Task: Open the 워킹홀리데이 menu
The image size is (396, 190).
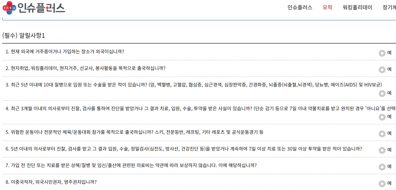Action: [x=357, y=7]
